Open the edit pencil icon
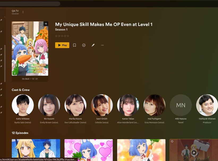 [93, 45]
